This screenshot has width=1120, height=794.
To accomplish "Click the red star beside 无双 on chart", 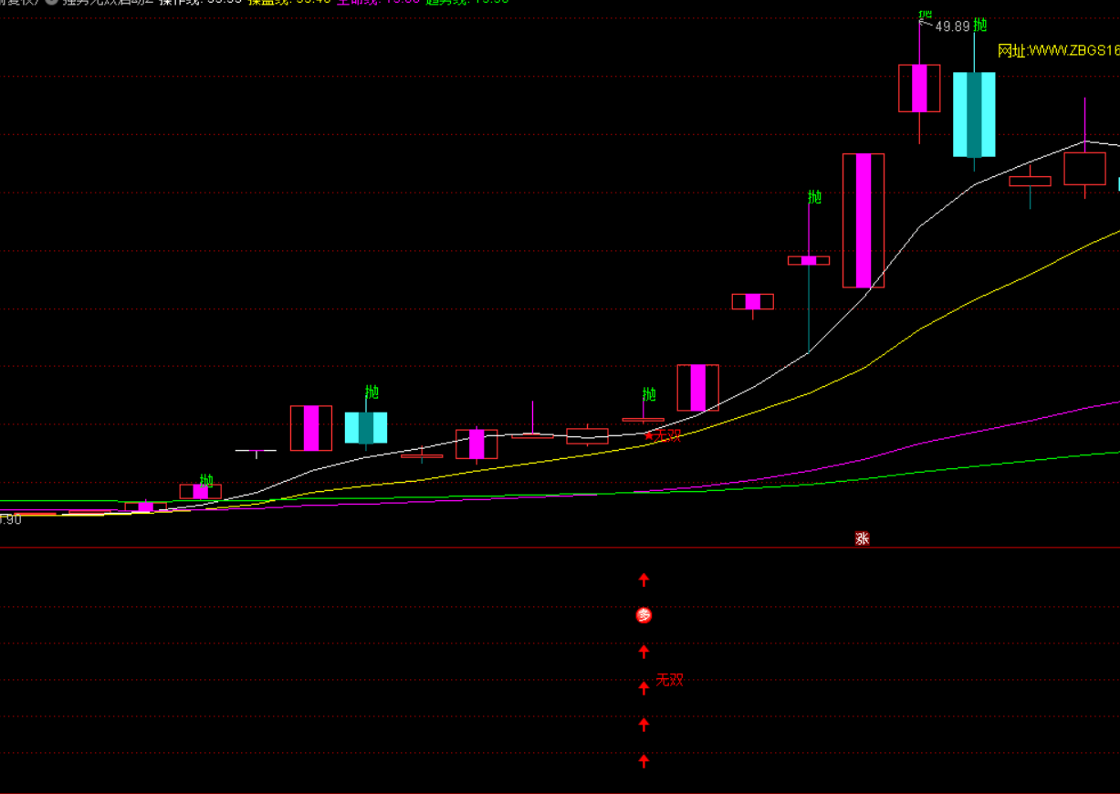I will click(649, 435).
